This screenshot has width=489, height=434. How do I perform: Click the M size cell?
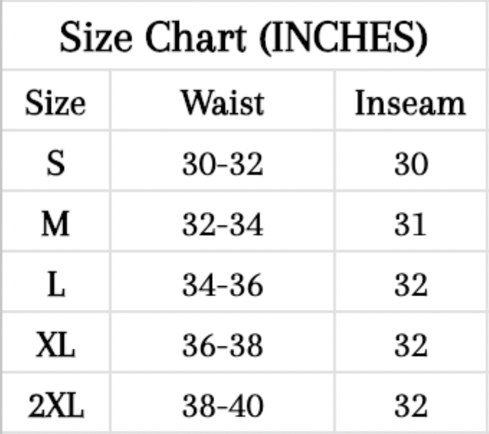point(56,225)
